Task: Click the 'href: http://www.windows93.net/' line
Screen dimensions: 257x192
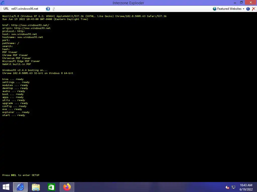Action: 26,25
